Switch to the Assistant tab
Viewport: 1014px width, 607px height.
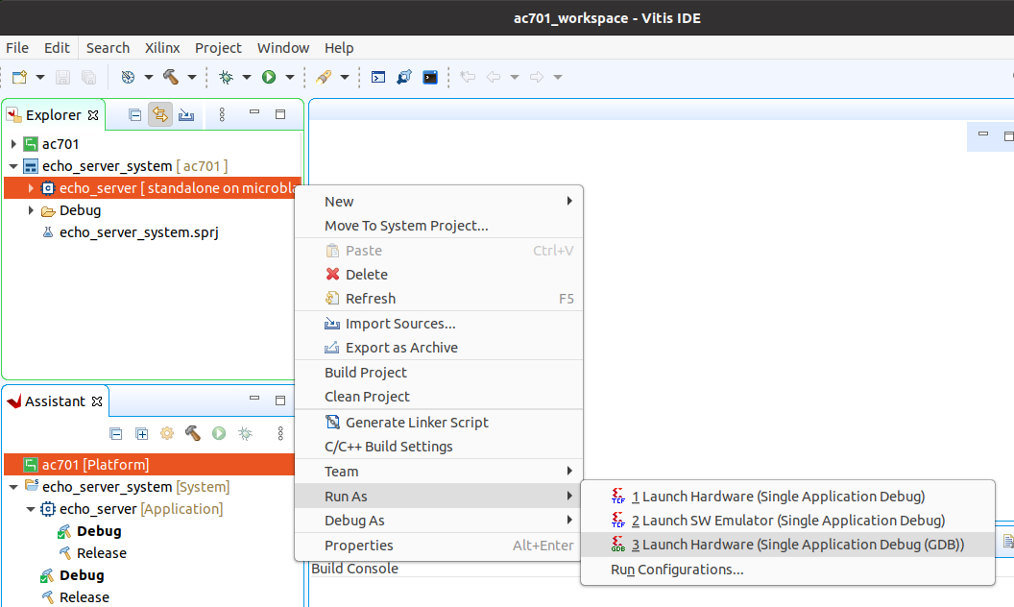pyautogui.click(x=55, y=401)
